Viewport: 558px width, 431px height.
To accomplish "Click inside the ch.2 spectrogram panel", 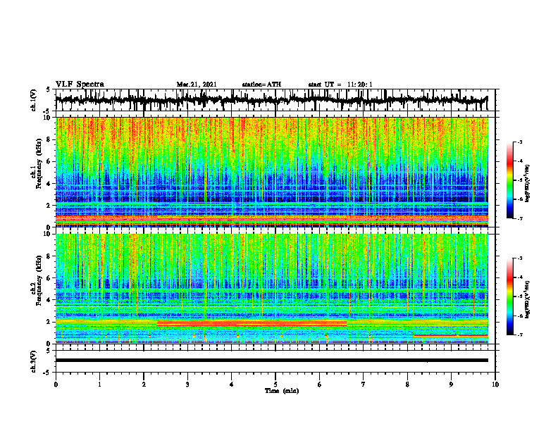I will pos(271,289).
